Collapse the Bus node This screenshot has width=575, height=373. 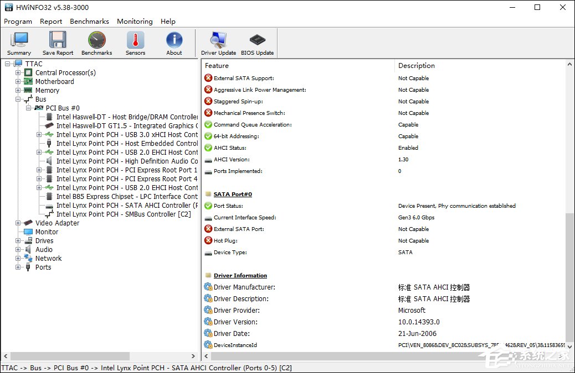[17, 99]
